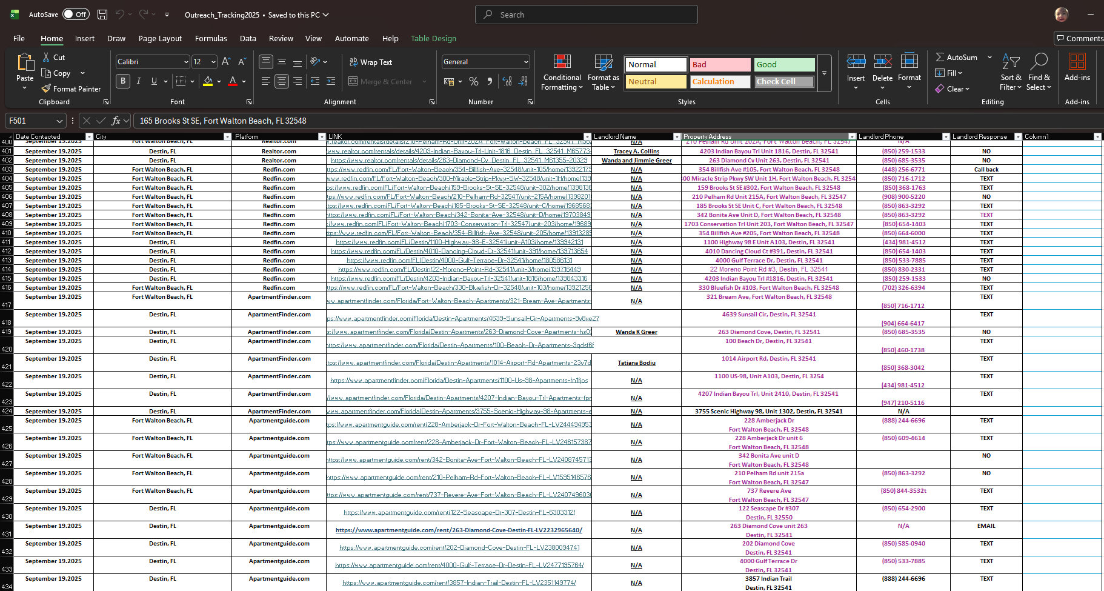Expand the General number format dropdown

coord(525,62)
